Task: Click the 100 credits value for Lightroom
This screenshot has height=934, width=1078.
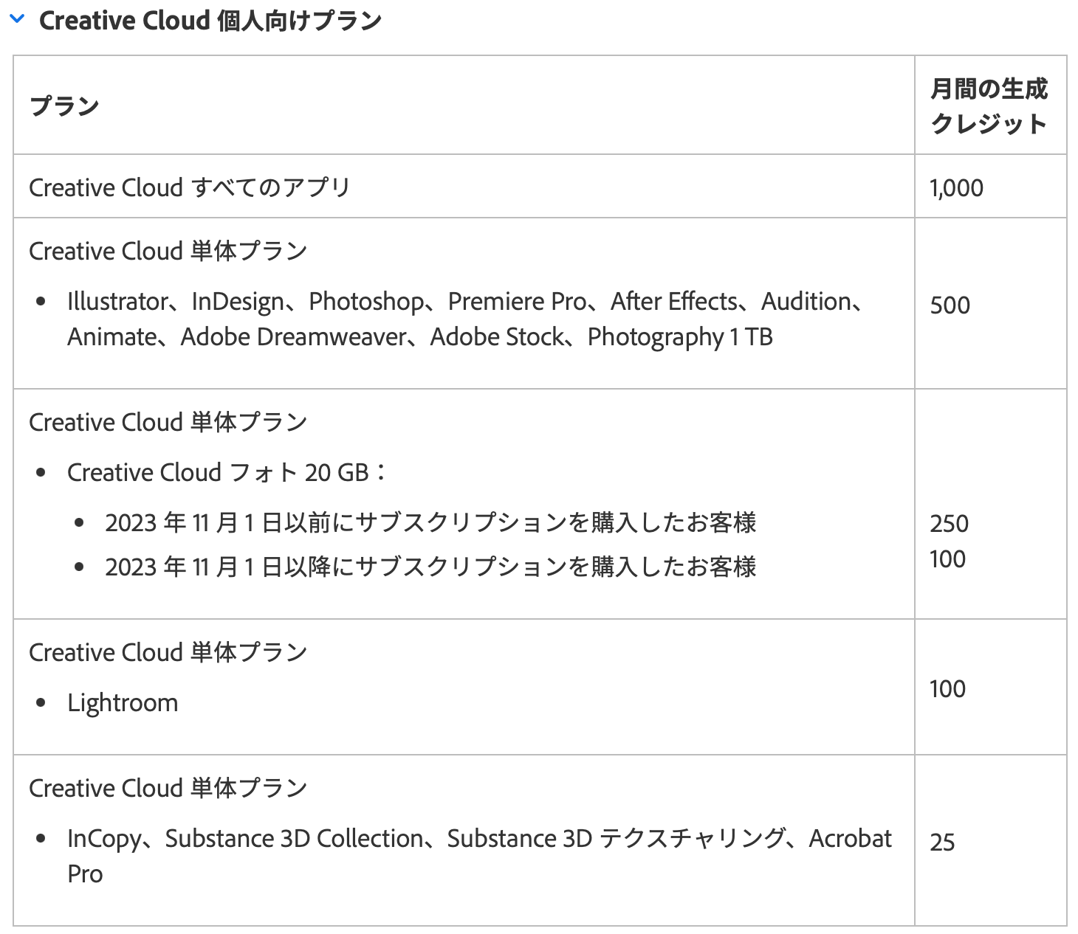Action: coord(947,688)
